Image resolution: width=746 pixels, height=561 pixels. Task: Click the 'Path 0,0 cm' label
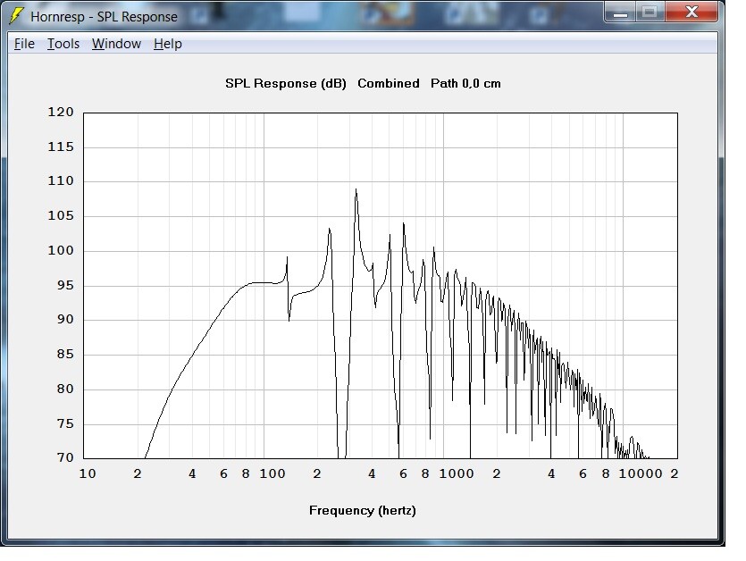click(465, 83)
